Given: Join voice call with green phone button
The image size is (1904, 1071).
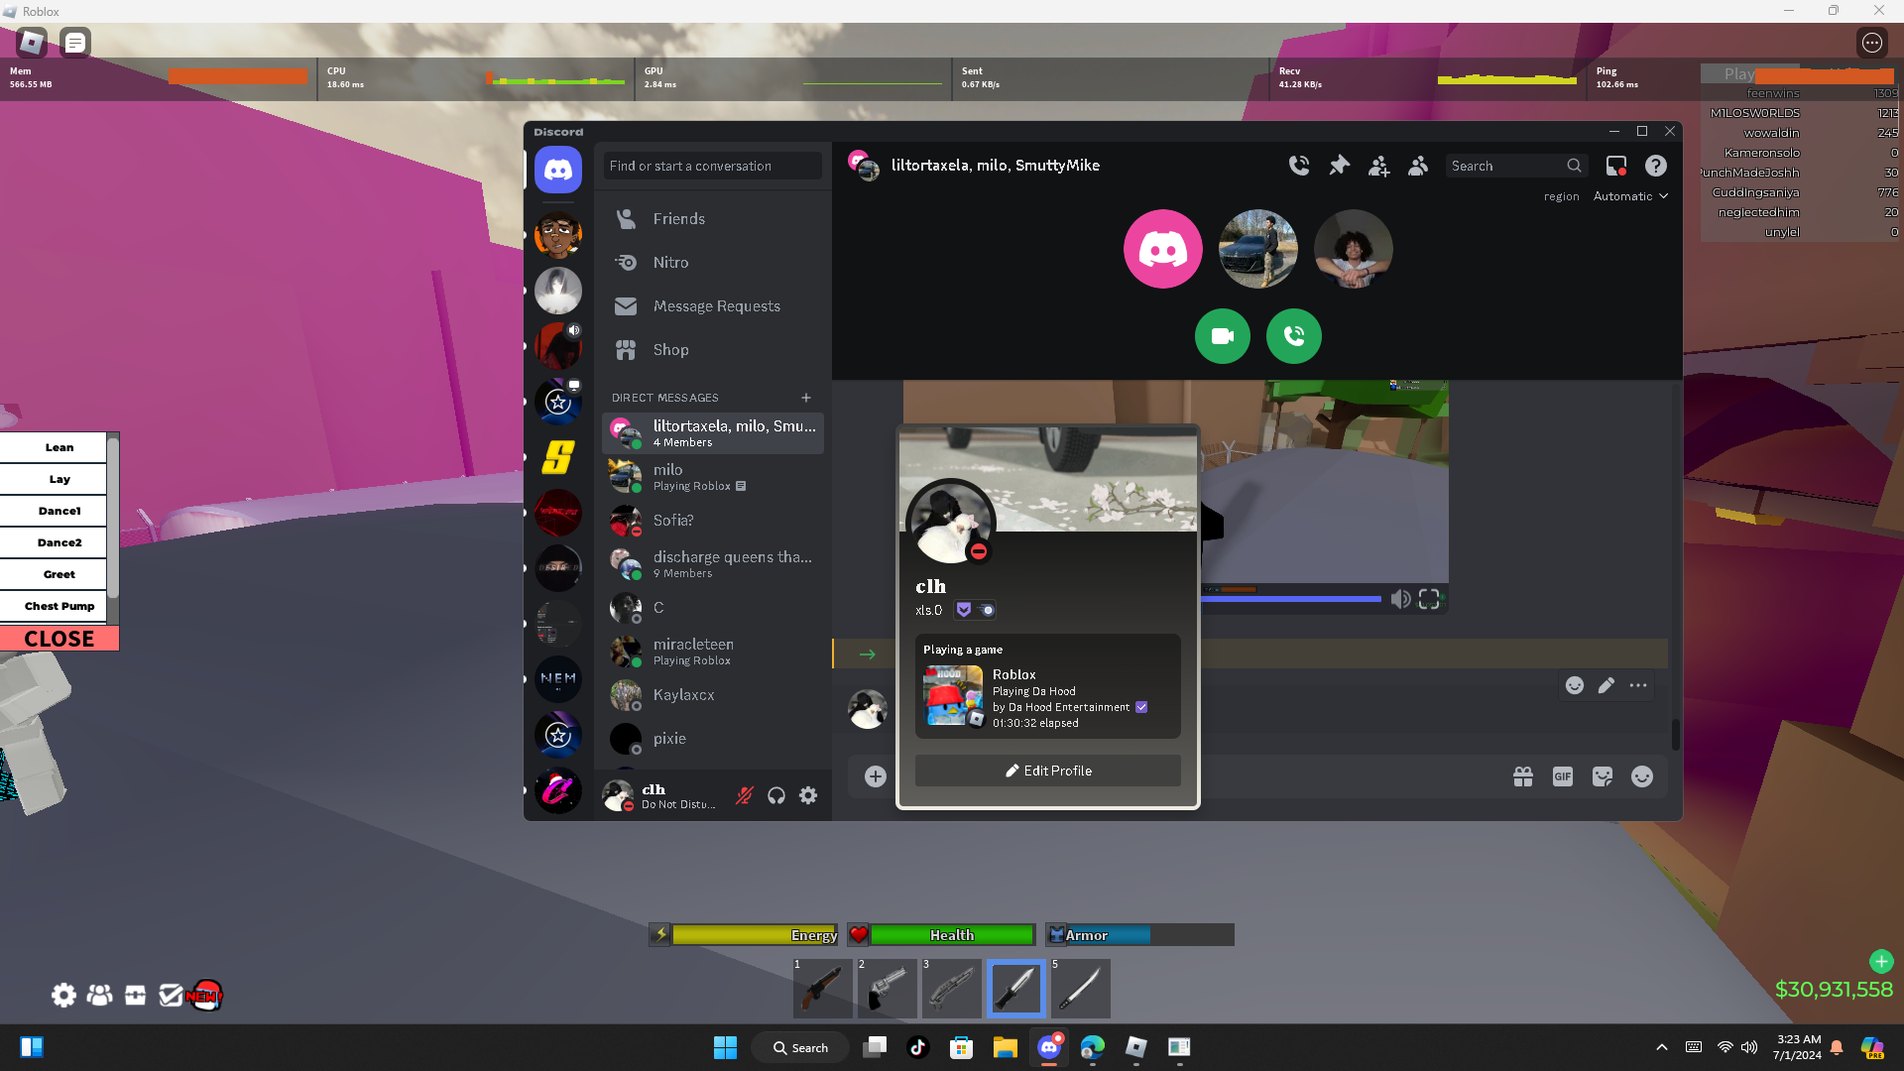Looking at the screenshot, I should click(1294, 336).
